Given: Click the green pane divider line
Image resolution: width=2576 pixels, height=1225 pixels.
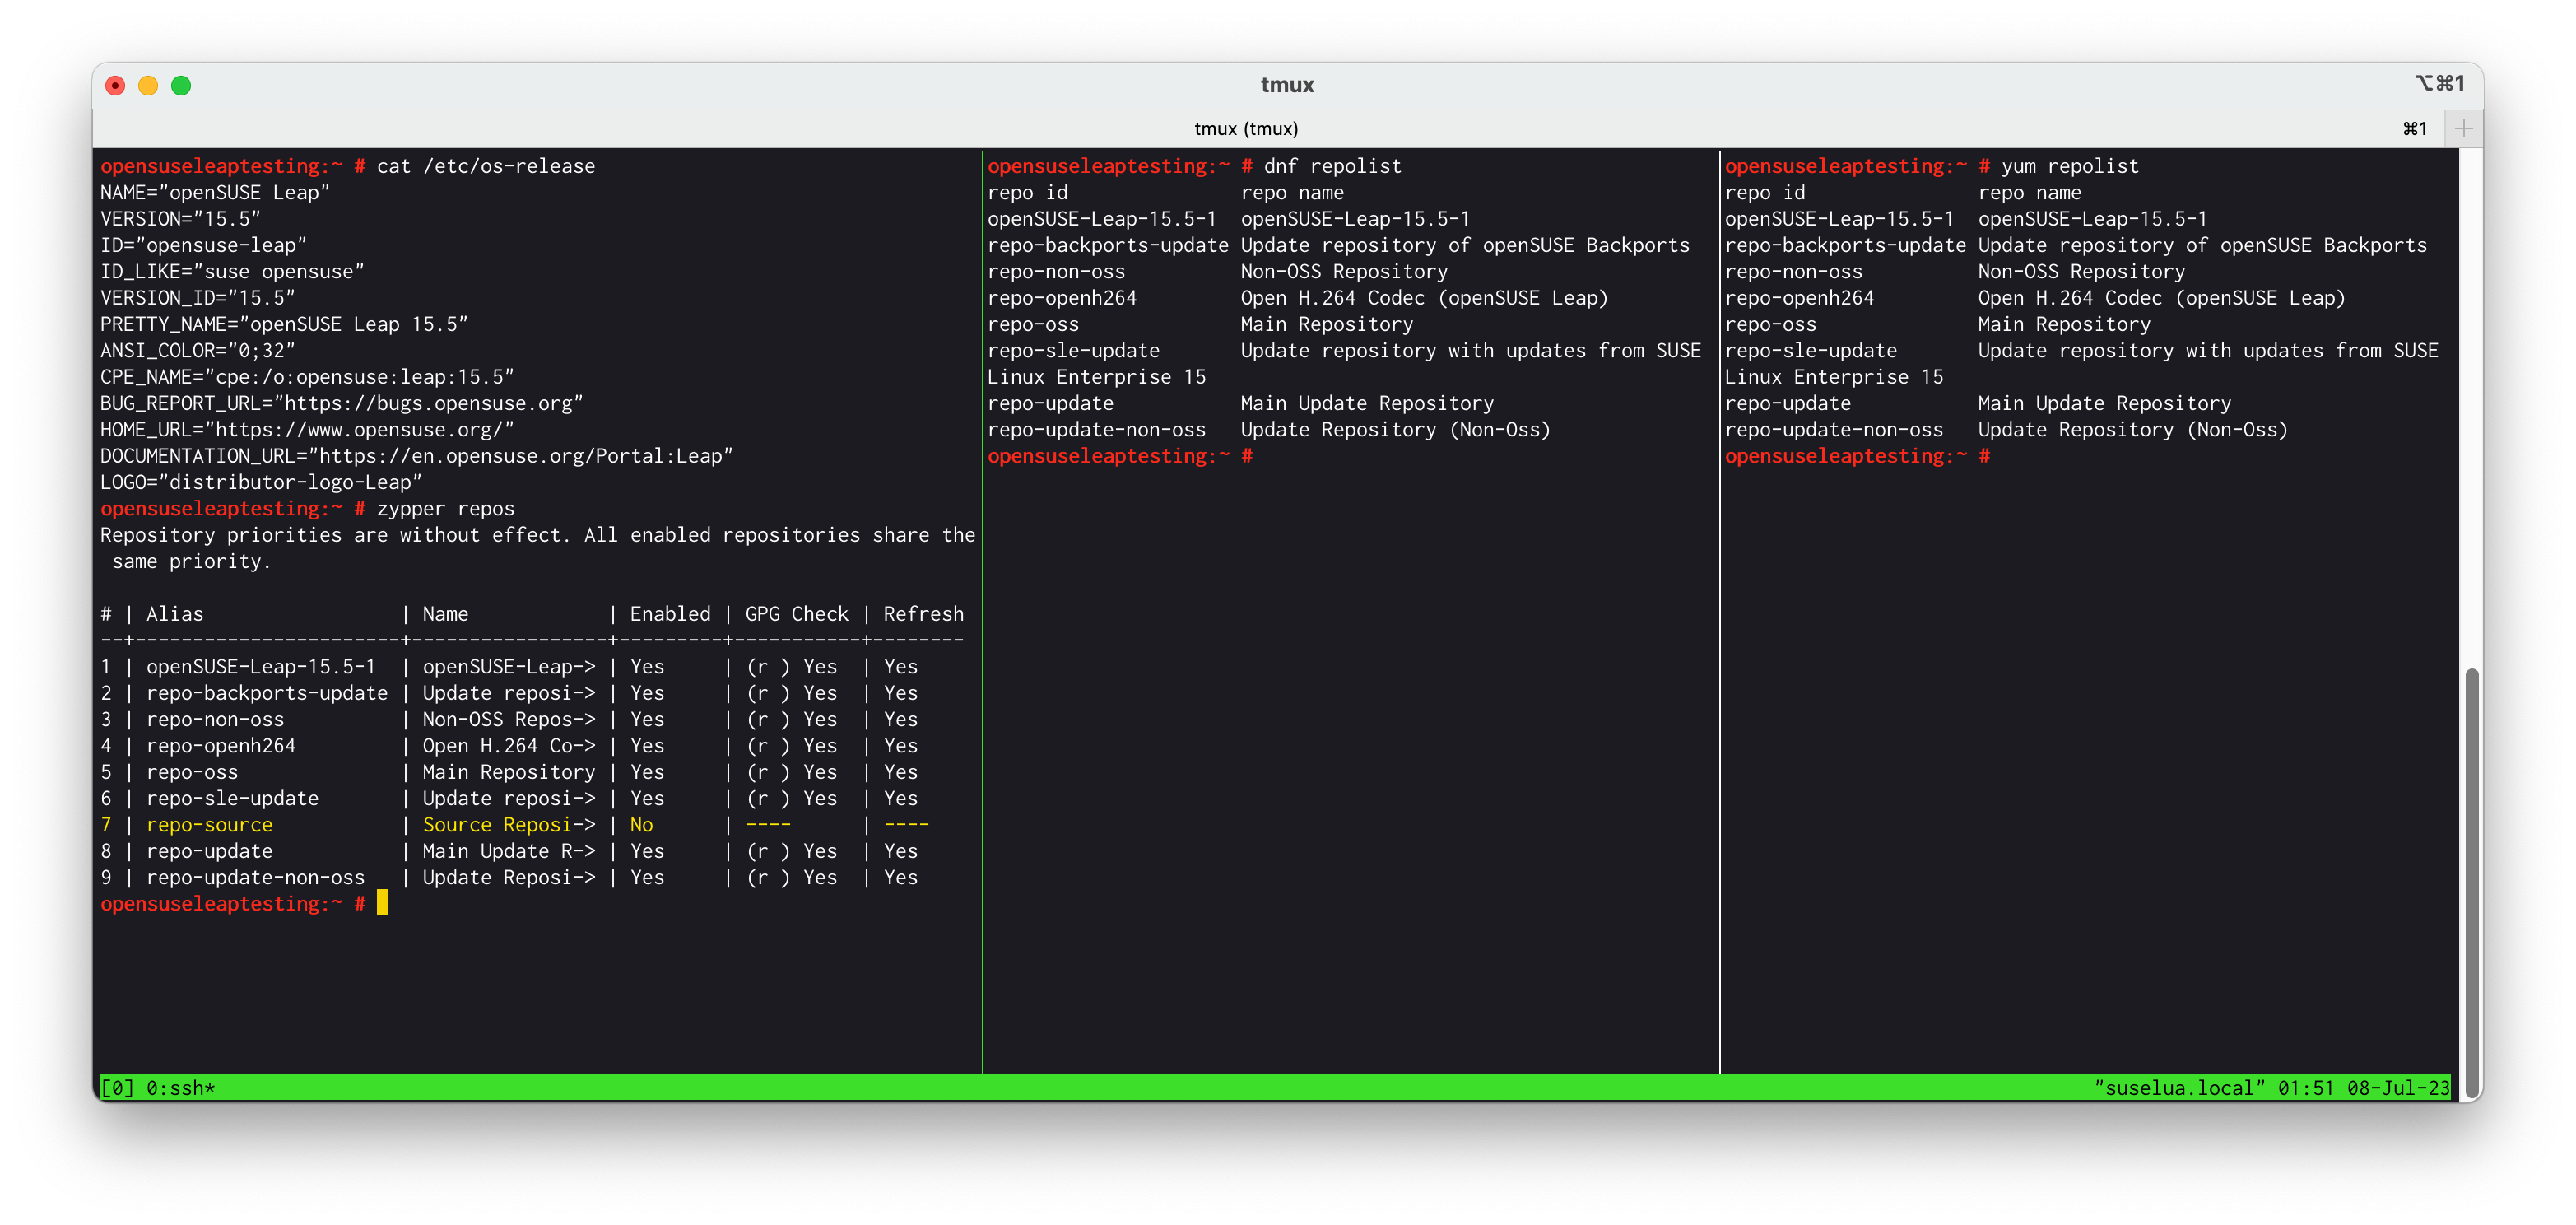Looking at the screenshot, I should [x=982, y=700].
